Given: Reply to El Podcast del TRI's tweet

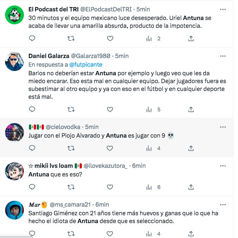Looking at the screenshot, I should pos(32,38).
